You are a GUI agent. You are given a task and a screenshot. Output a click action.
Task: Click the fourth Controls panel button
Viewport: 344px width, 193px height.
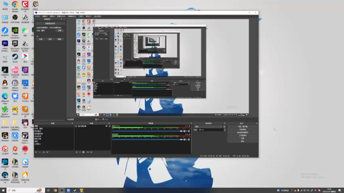click(243, 136)
